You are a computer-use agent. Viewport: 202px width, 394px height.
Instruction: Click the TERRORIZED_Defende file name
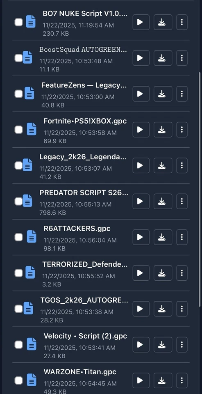[x=85, y=265]
